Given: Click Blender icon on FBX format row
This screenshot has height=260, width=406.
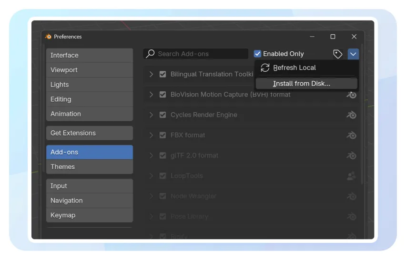Looking at the screenshot, I should pos(352,135).
